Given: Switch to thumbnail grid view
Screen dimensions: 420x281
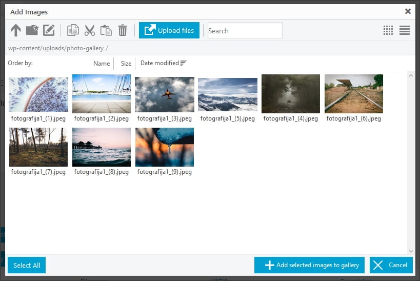Looking at the screenshot, I should click(x=388, y=30).
